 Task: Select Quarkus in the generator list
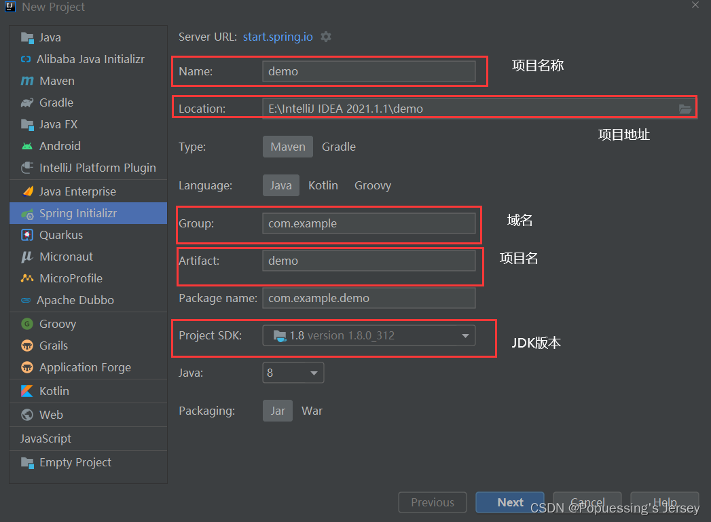click(88, 235)
